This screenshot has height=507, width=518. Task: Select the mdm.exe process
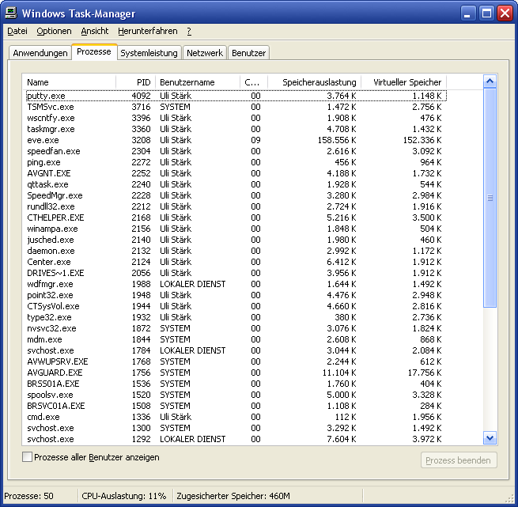(236, 339)
